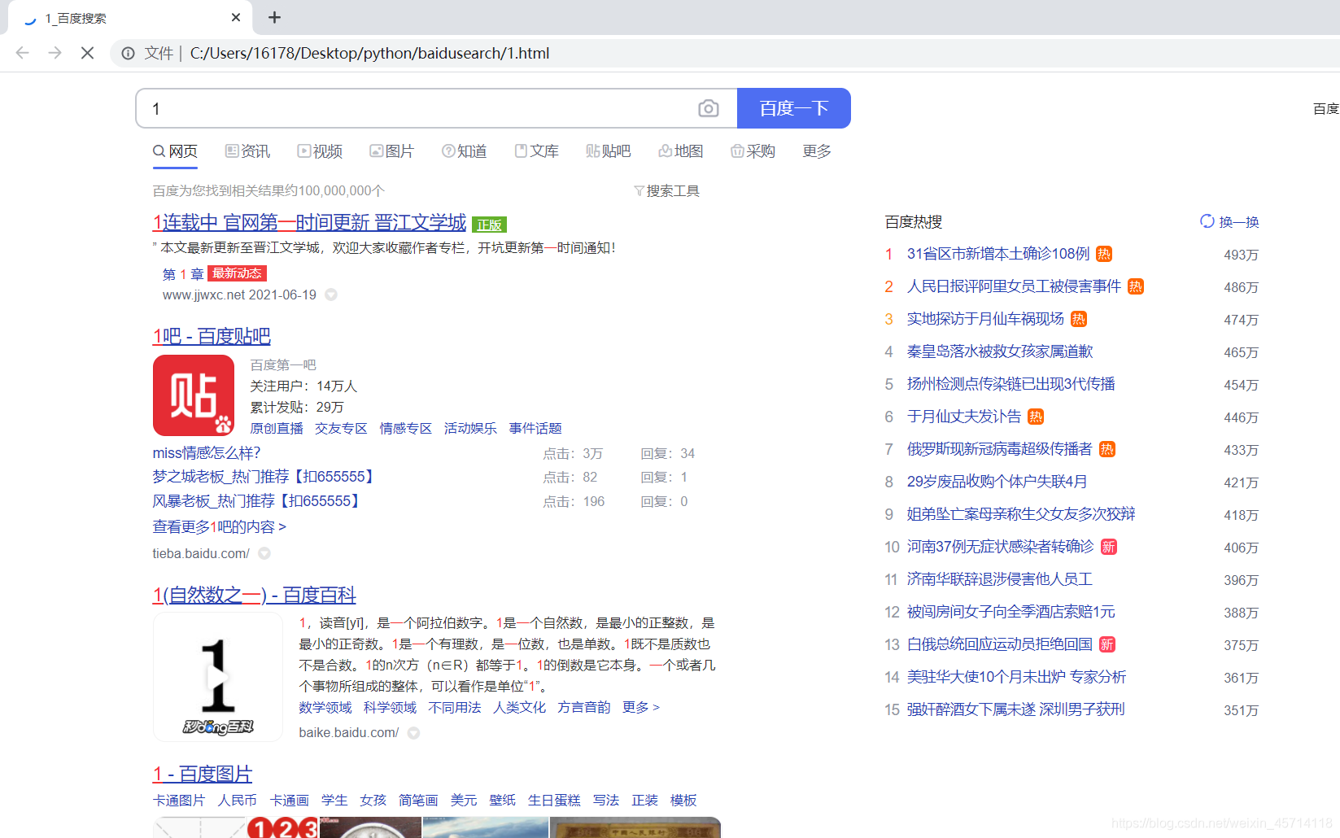Click 事件话题 tieba category link
This screenshot has width=1340, height=838.
point(535,428)
